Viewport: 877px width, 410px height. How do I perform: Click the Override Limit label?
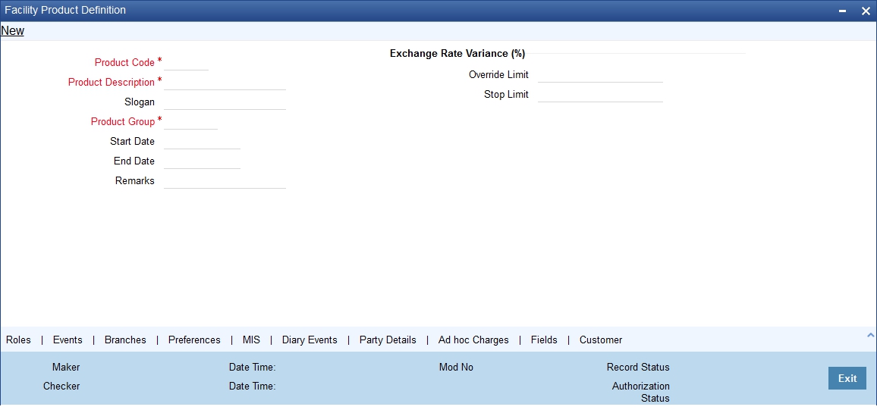[x=498, y=75]
